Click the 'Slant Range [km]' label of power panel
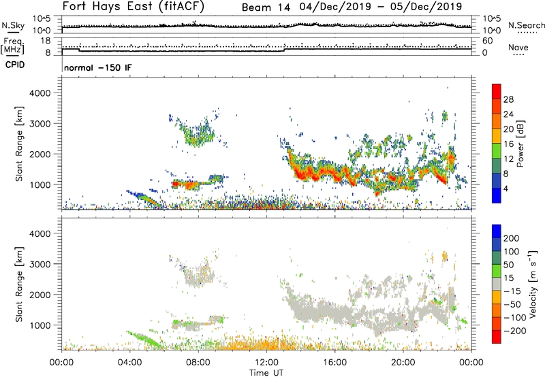The width and height of the screenshot is (545, 377). tap(19, 144)
